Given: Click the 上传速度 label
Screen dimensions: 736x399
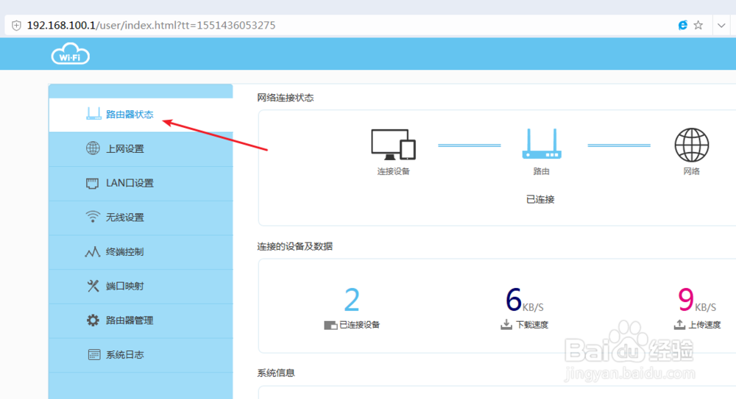Looking at the screenshot, I should coord(704,325).
